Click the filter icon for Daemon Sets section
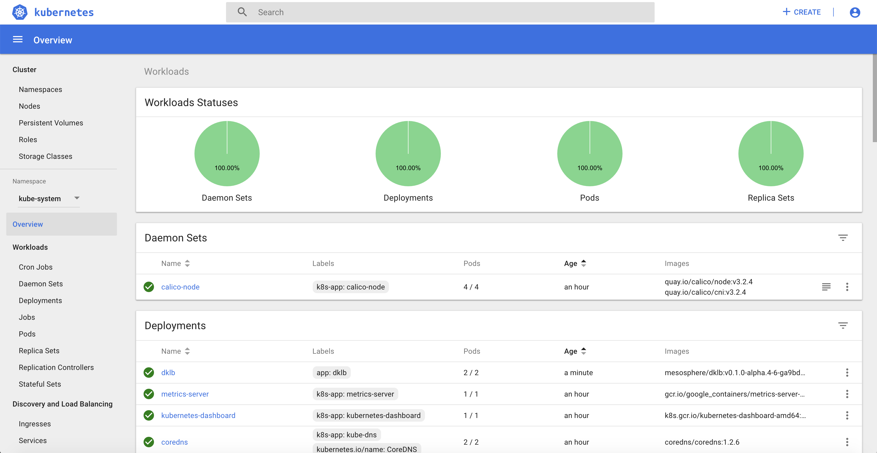This screenshot has width=877, height=453. [x=843, y=237]
